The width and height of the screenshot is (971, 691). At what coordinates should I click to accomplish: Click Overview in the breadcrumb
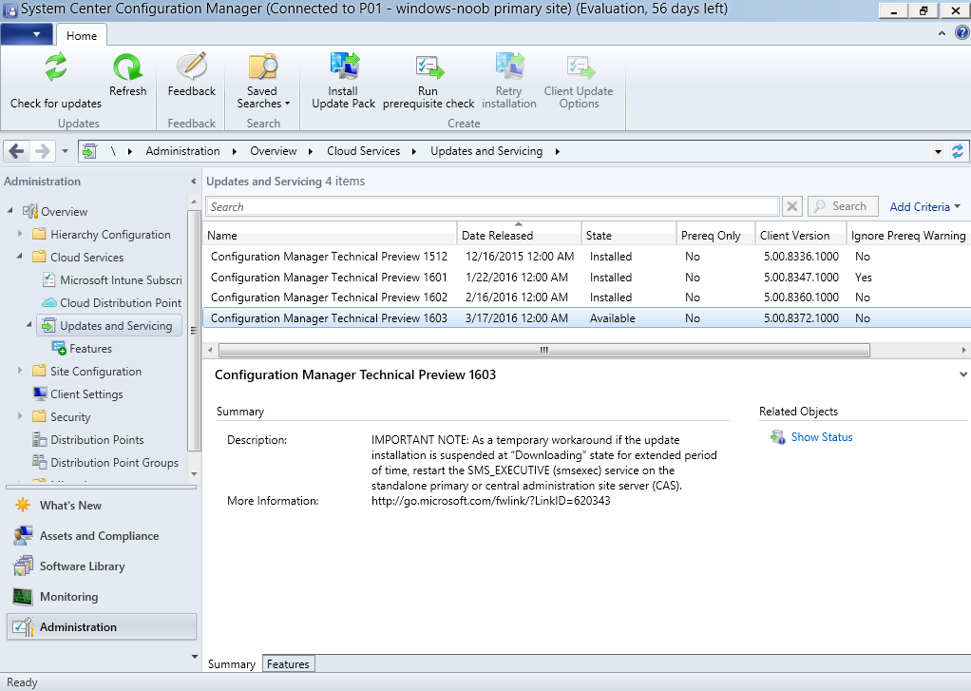click(x=273, y=151)
